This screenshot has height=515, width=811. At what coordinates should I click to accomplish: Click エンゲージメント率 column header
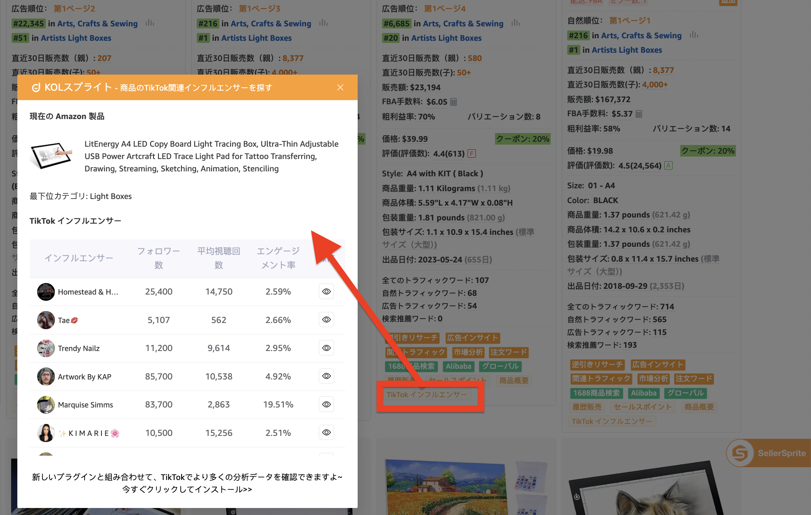(x=278, y=258)
